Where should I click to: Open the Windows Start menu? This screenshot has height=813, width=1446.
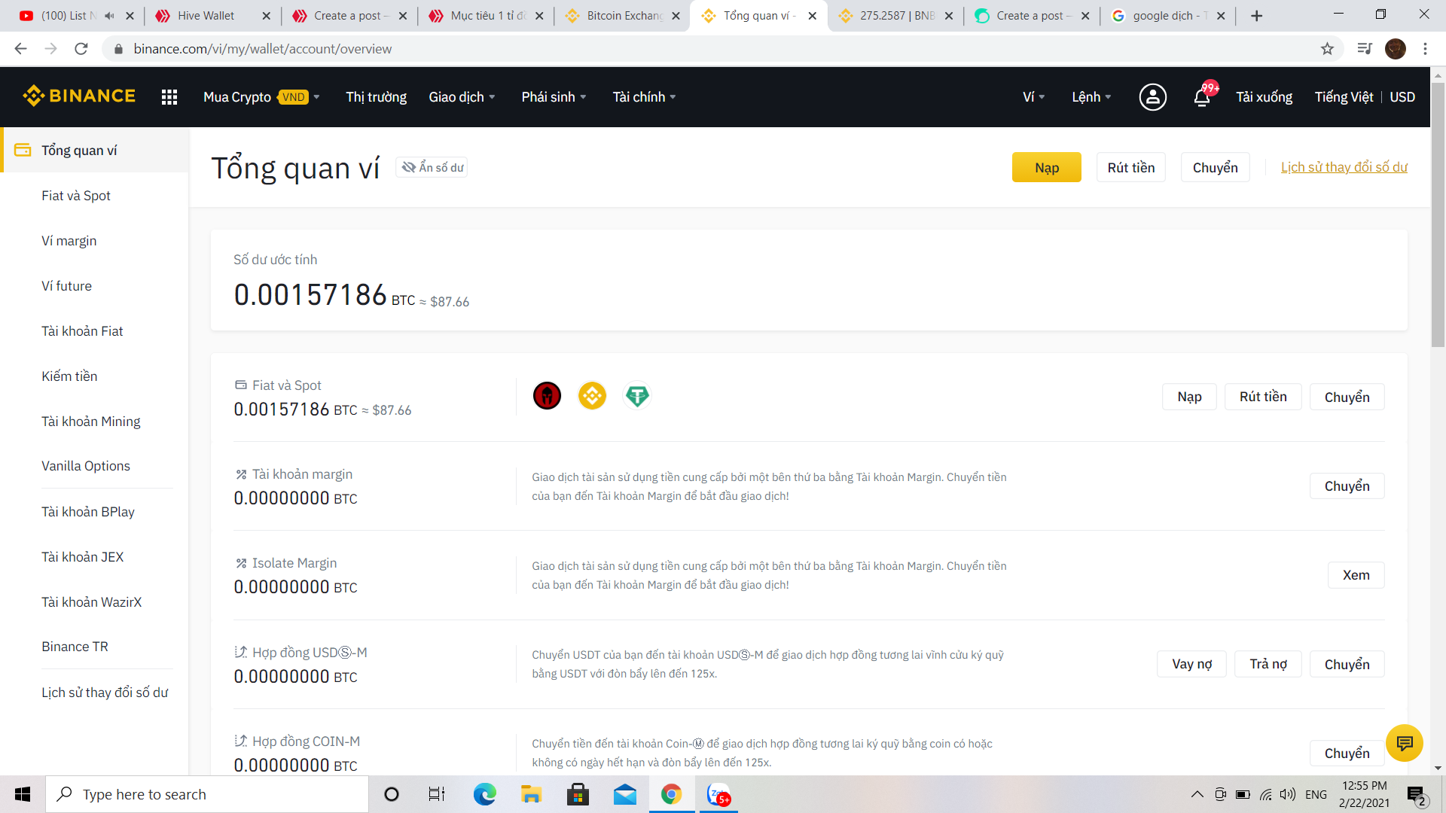click(x=23, y=794)
